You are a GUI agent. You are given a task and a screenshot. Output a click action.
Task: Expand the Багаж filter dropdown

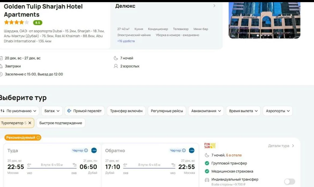pos(52,111)
